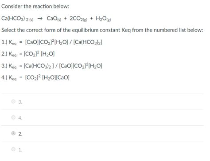This screenshot has width=210, height=161.
Task: Click the "Consider the reaction below" heading text
Action: click(x=35, y=6)
